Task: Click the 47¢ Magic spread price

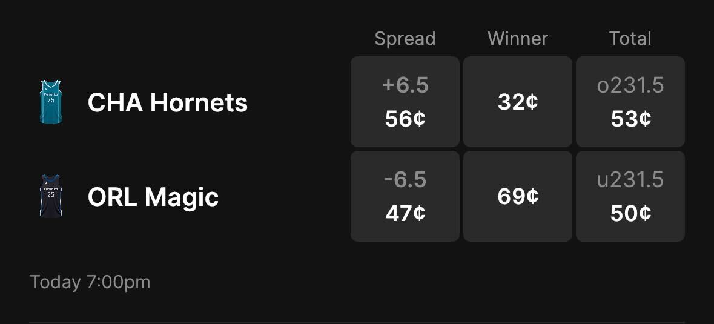Action: [x=405, y=213]
